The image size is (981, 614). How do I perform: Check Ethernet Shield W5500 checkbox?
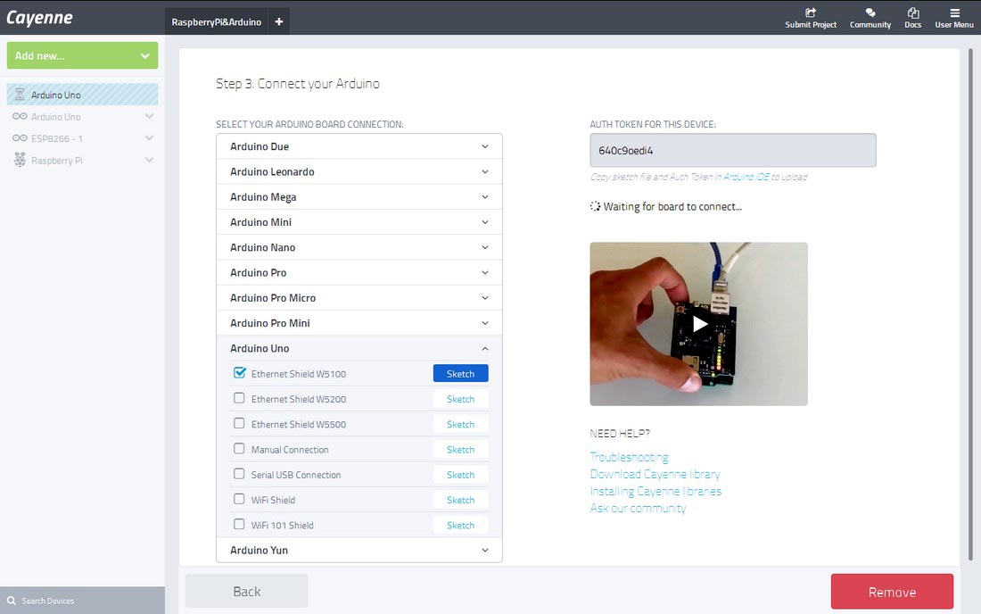(239, 423)
